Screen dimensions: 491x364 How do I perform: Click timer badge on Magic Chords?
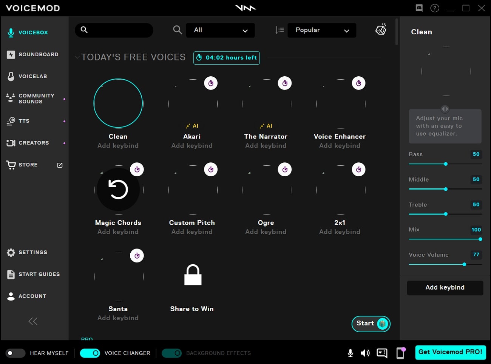point(137,170)
